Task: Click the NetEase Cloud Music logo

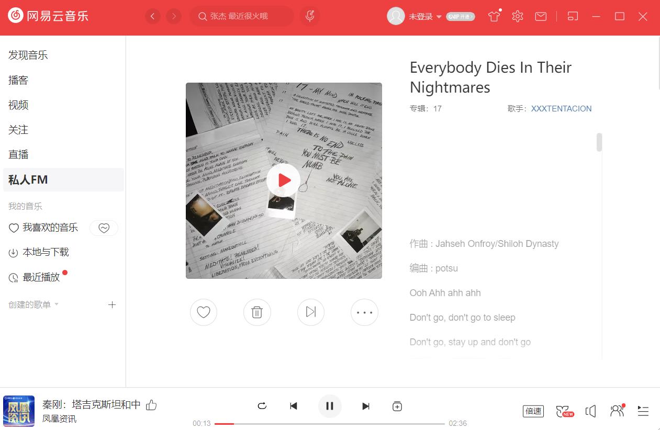Action: 48,16
